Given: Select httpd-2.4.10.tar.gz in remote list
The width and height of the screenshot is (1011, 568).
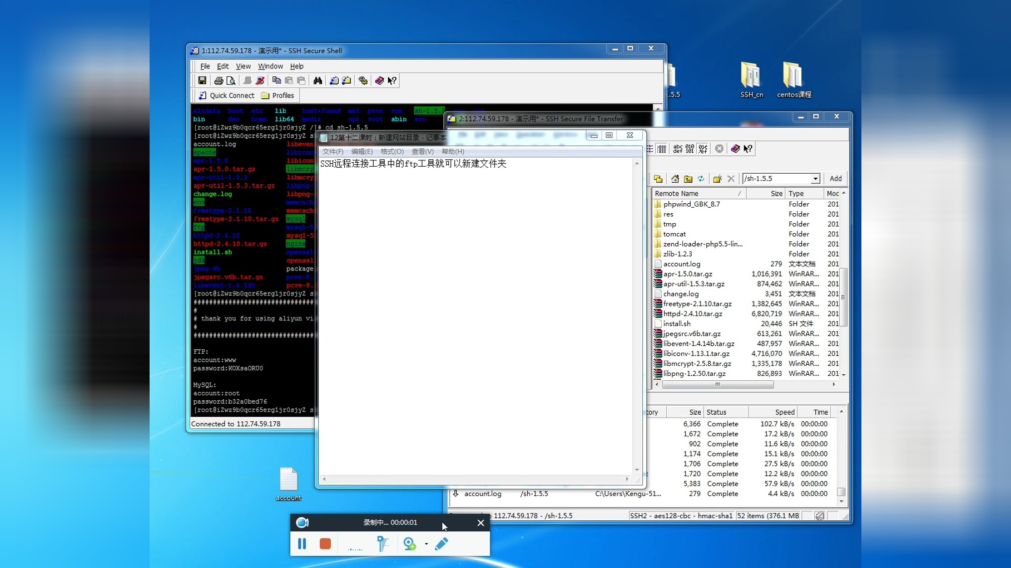Looking at the screenshot, I should [692, 314].
